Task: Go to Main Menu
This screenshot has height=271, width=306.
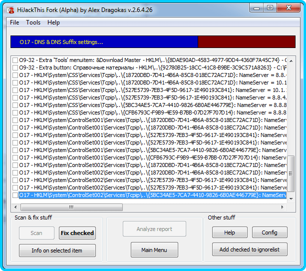Action: (154, 249)
